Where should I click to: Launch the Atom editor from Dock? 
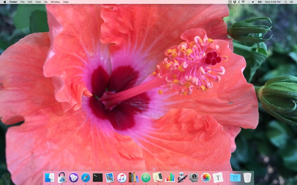coord(146,178)
